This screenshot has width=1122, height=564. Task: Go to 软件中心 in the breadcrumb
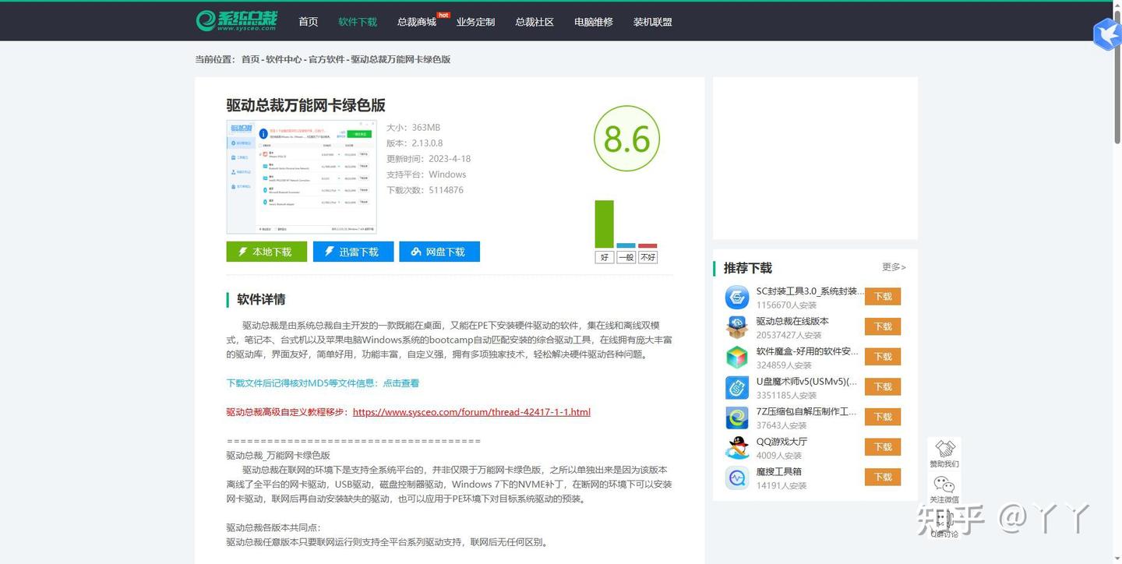[x=284, y=59]
